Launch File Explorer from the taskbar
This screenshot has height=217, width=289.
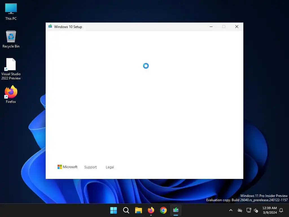tap(138, 210)
